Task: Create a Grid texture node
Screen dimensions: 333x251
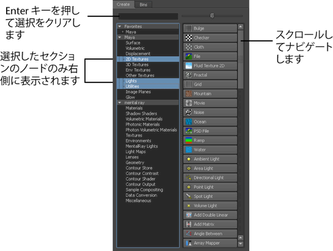Action: (x=210, y=84)
